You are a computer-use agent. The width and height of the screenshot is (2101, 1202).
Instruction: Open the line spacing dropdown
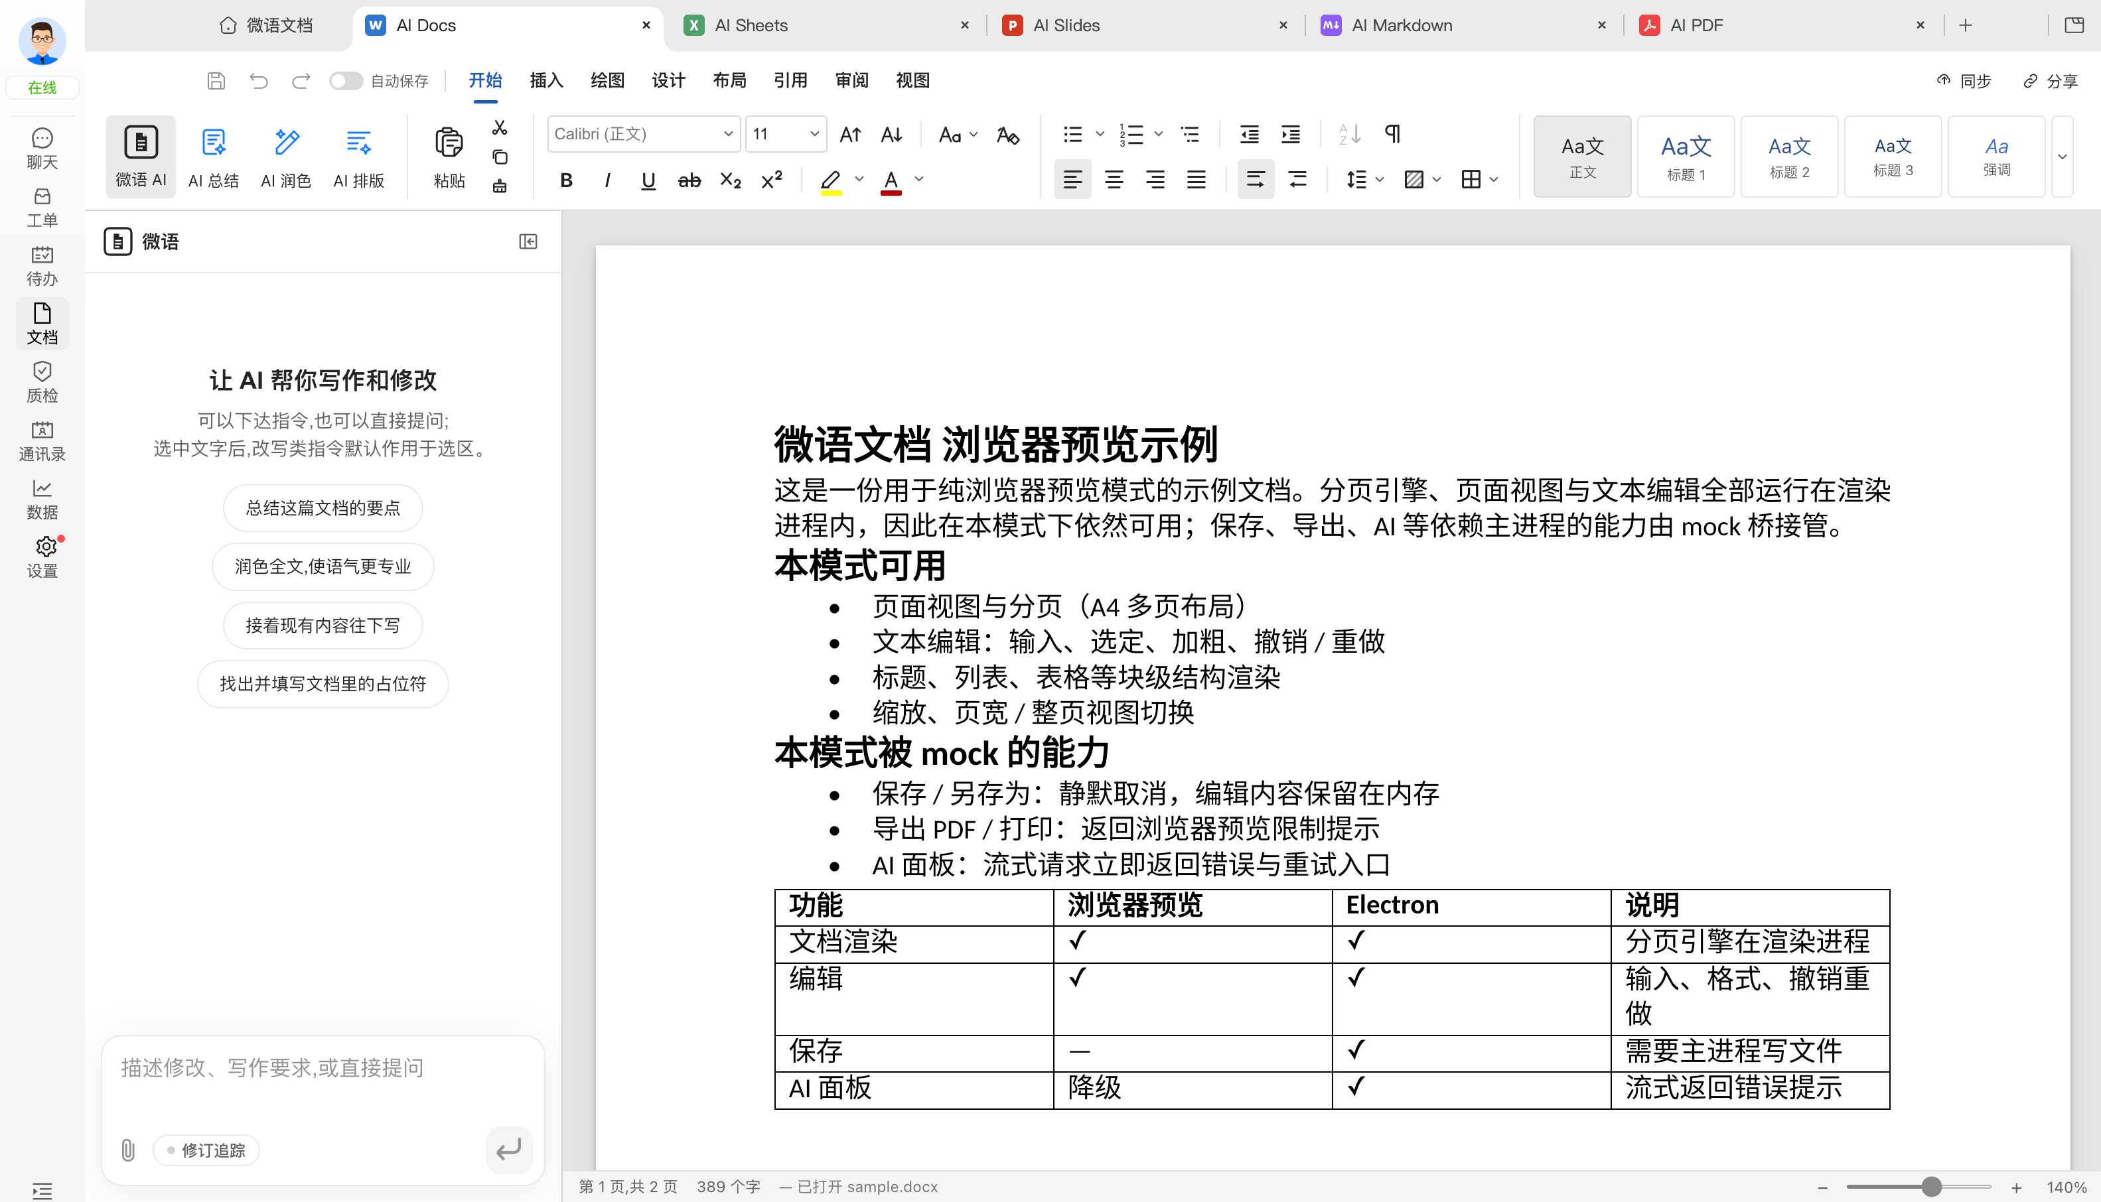point(1364,180)
